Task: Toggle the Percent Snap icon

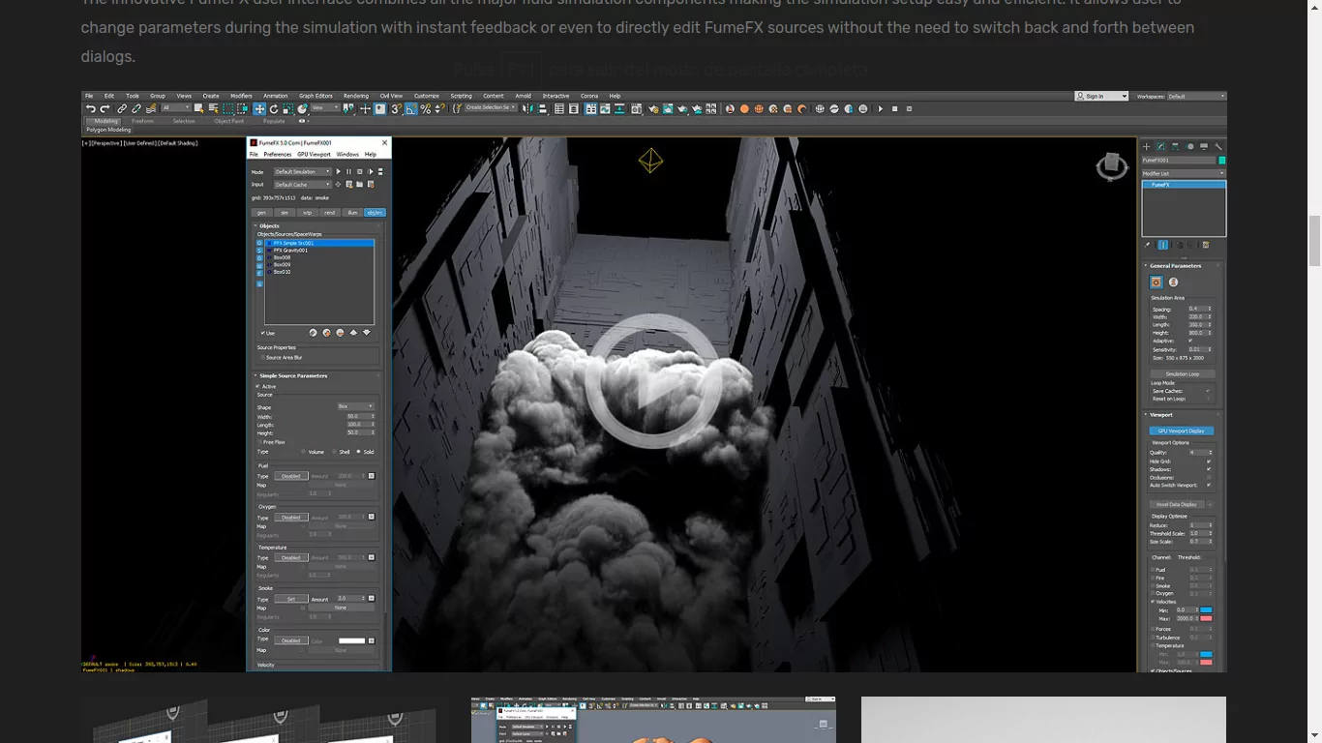Action: (426, 109)
